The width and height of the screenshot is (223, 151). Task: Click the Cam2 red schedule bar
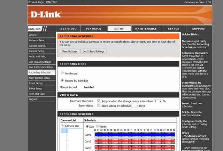click(x=134, y=141)
